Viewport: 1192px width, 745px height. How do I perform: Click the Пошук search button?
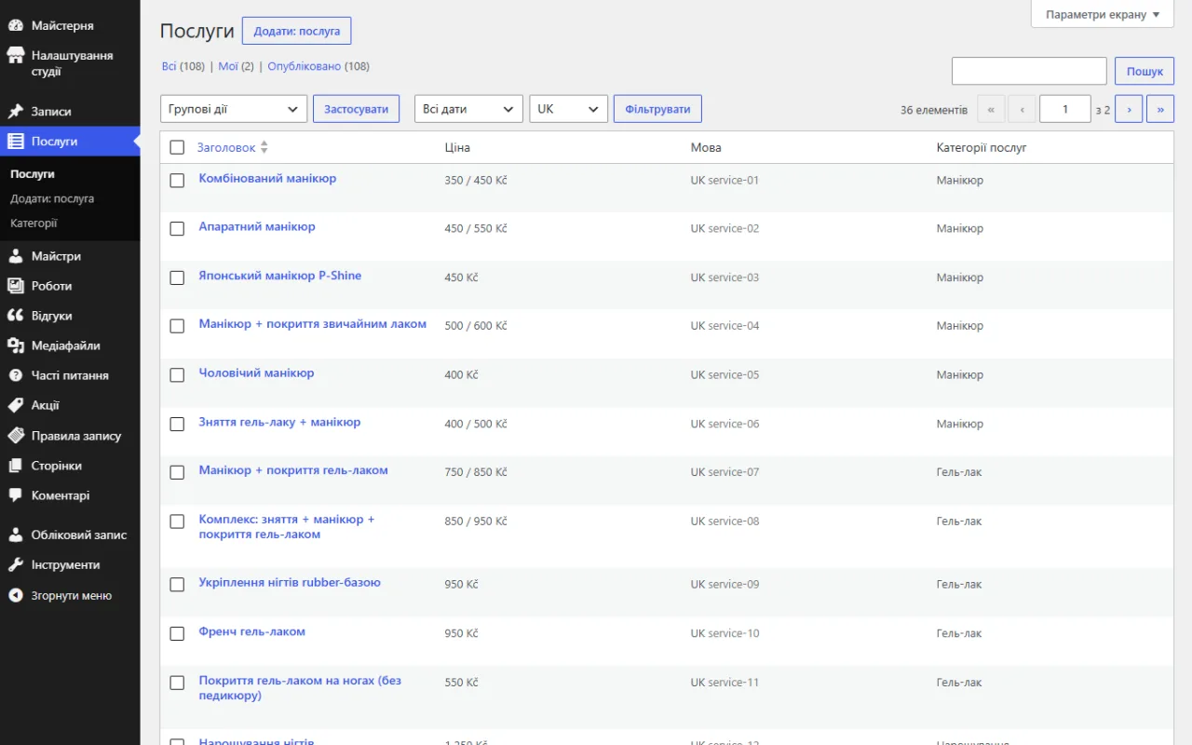(x=1145, y=71)
